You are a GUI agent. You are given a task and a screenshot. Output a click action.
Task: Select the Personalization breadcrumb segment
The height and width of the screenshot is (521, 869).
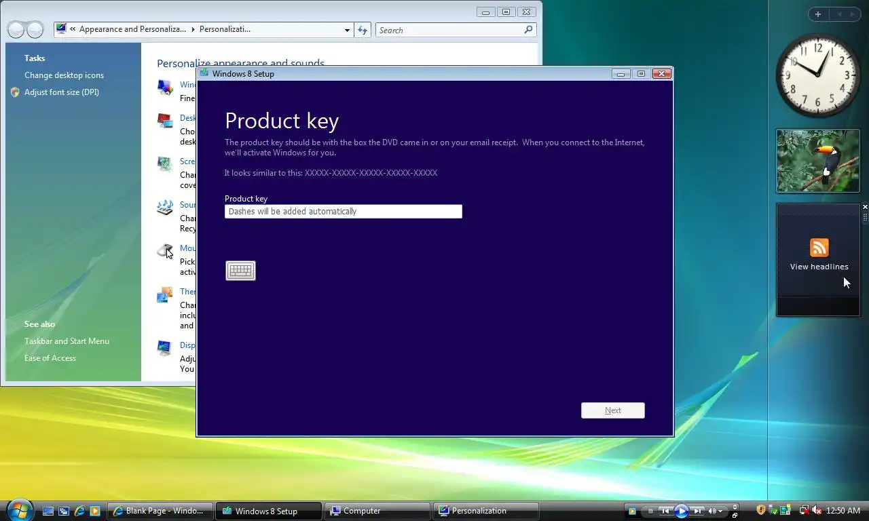coord(225,29)
